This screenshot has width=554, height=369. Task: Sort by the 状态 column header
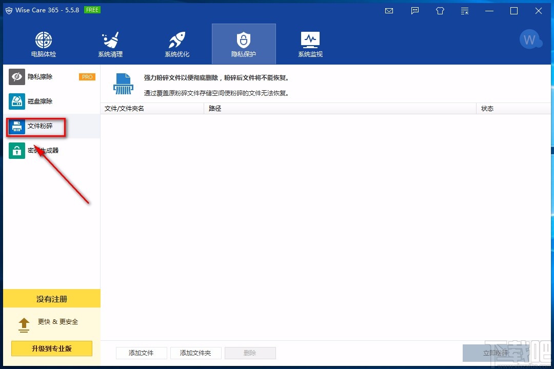[513, 109]
